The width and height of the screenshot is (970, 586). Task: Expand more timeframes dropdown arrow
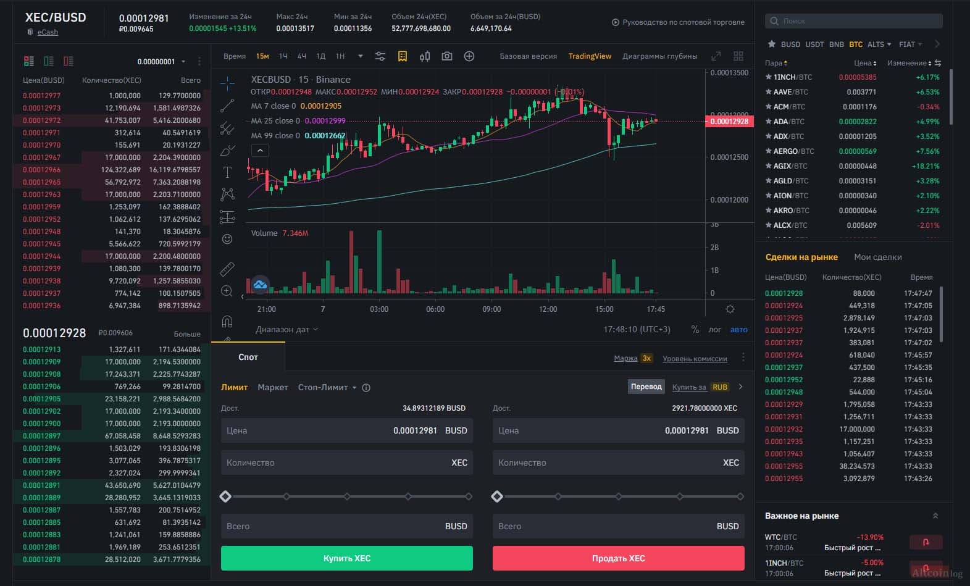coord(361,56)
